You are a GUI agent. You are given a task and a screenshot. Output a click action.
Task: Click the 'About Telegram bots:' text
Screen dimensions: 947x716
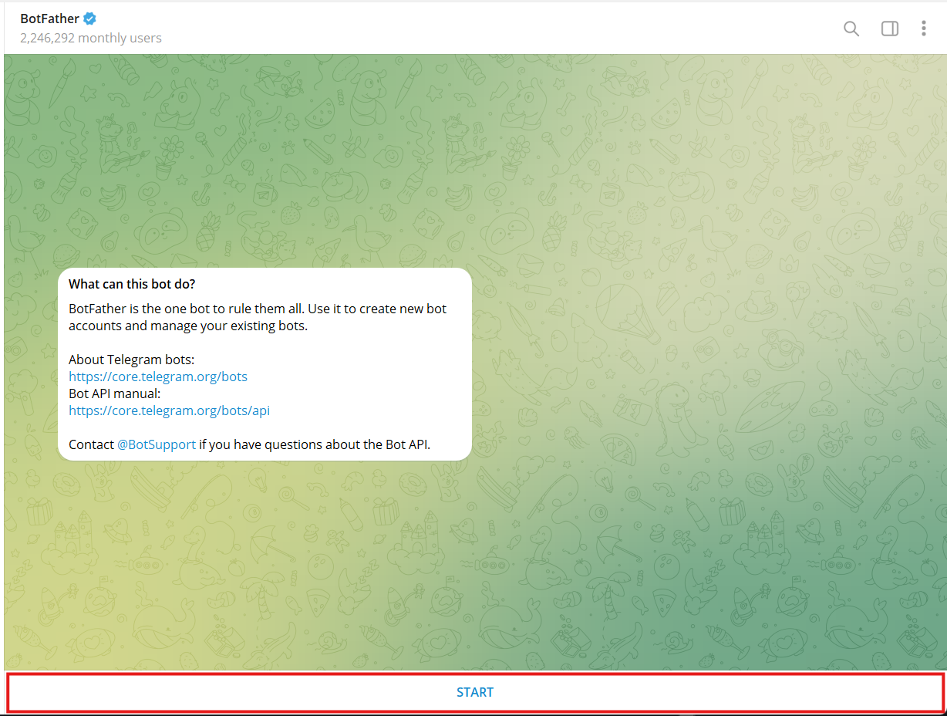131,360
